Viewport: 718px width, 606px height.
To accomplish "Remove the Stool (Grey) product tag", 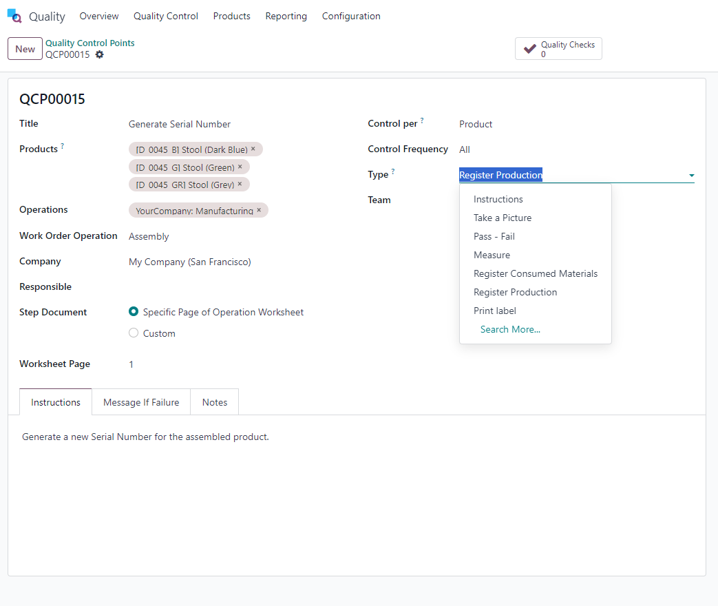I will (240, 184).
